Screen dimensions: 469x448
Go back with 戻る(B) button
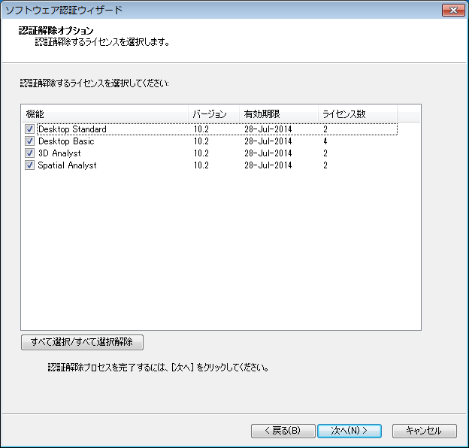(283, 431)
